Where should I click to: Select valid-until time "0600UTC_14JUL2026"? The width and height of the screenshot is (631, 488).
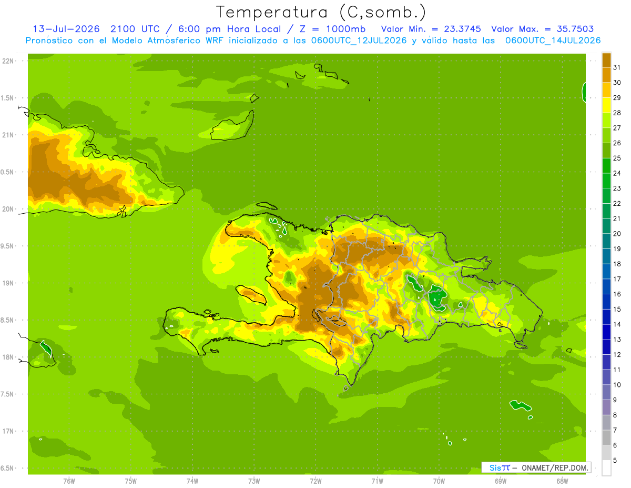pyautogui.click(x=553, y=41)
